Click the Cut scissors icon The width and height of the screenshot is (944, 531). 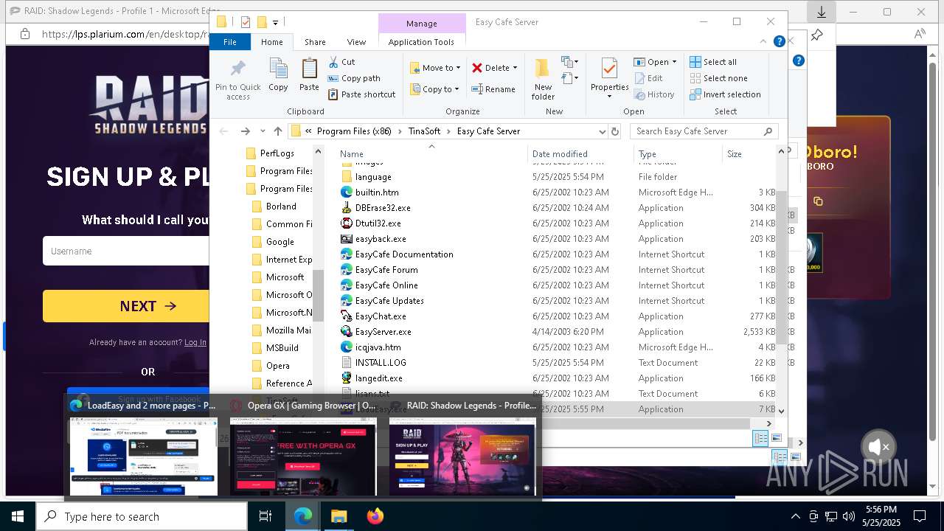[333, 62]
